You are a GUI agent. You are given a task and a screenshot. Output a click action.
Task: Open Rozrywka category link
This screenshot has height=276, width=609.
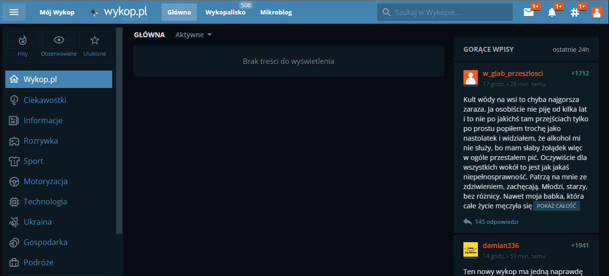(x=41, y=141)
